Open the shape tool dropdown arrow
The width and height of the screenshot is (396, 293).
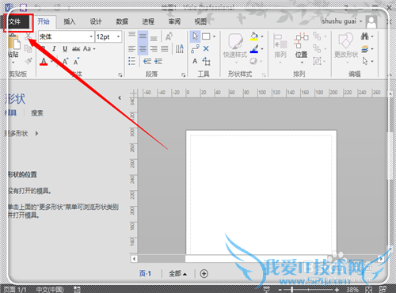click(214, 36)
